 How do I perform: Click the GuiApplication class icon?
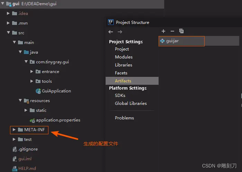point(38,91)
